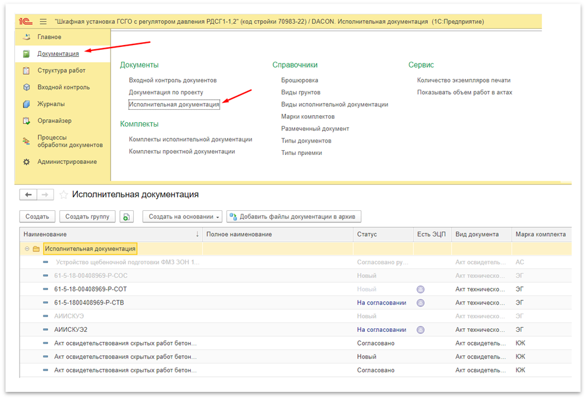Viewport: 586px width, 399px height.
Task: Collapse the Исполнительная документация folder group
Action: pos(27,249)
